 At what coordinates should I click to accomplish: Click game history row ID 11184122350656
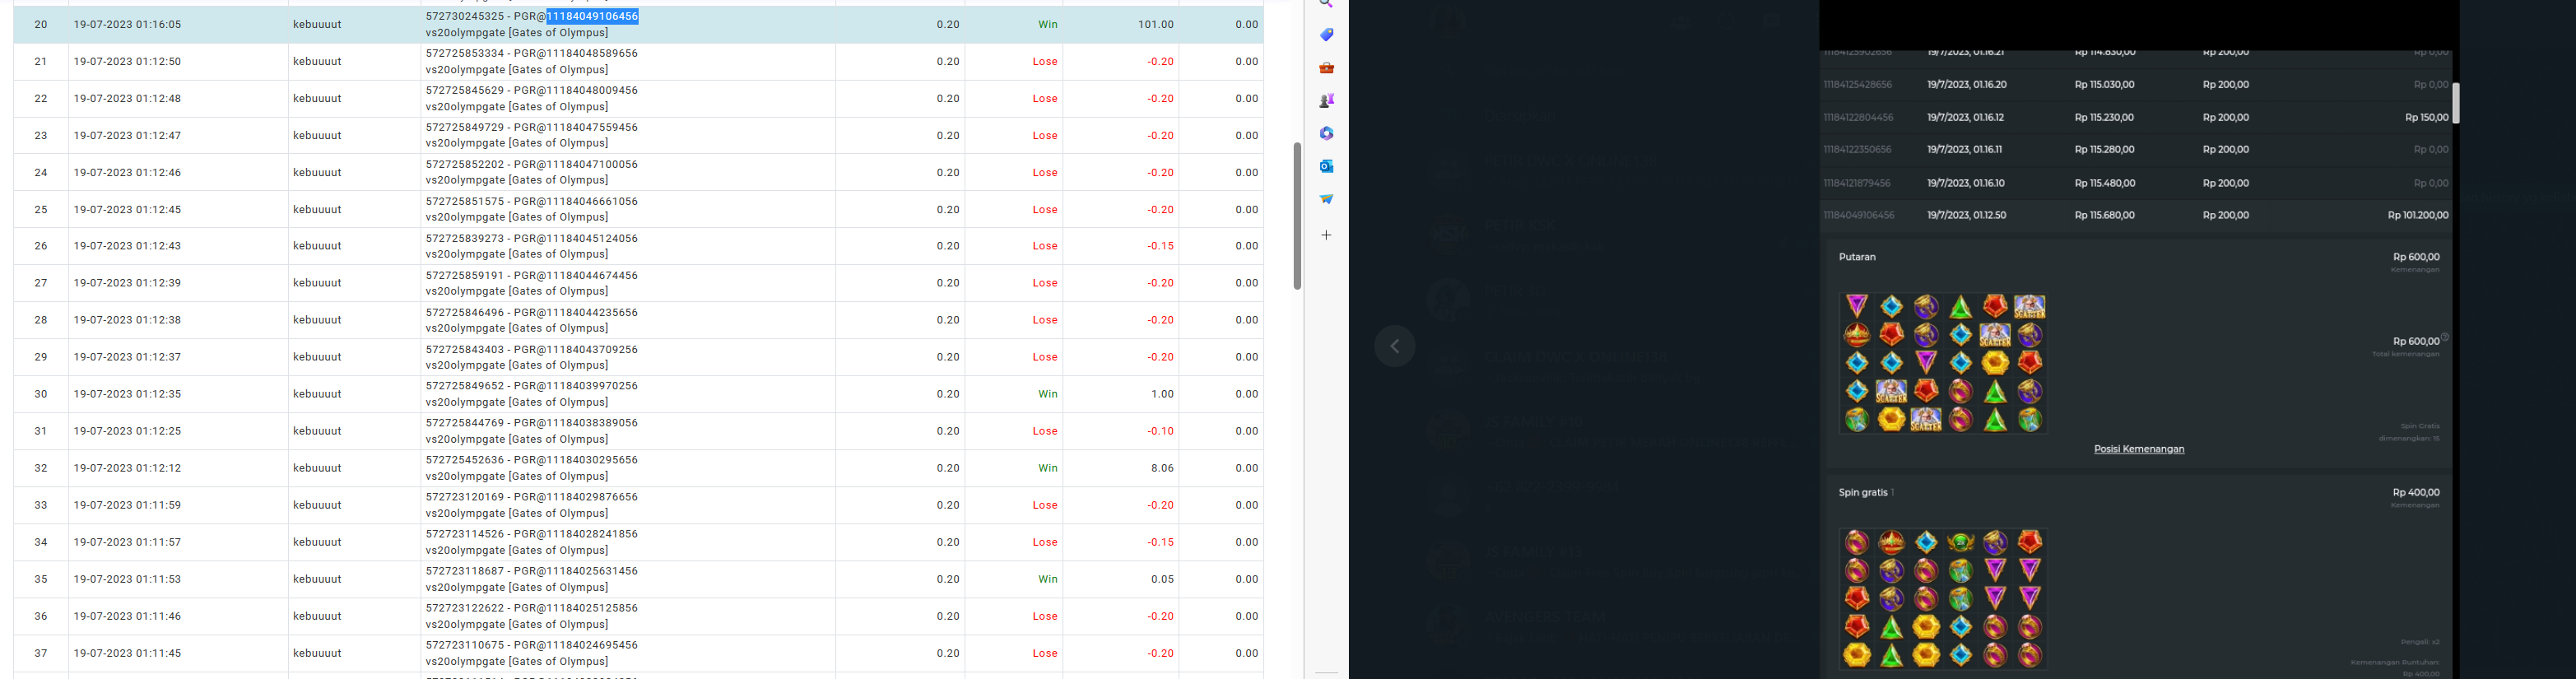pos(1857,150)
